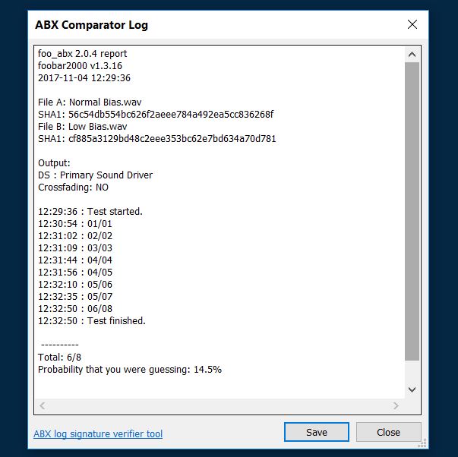Click the resize grip at the dialog corner
458x457 pixels.
pyautogui.click(x=422, y=443)
